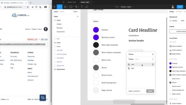Close the JSONbin API Keys browser tab

tap(26, 3)
